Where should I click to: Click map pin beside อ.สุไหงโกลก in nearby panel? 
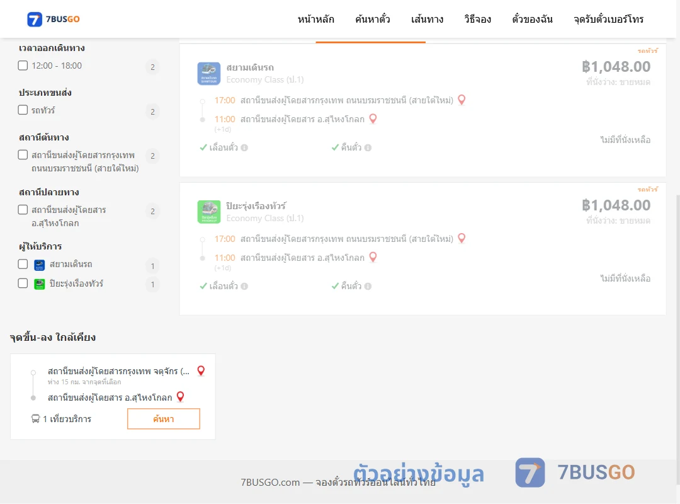[181, 397]
